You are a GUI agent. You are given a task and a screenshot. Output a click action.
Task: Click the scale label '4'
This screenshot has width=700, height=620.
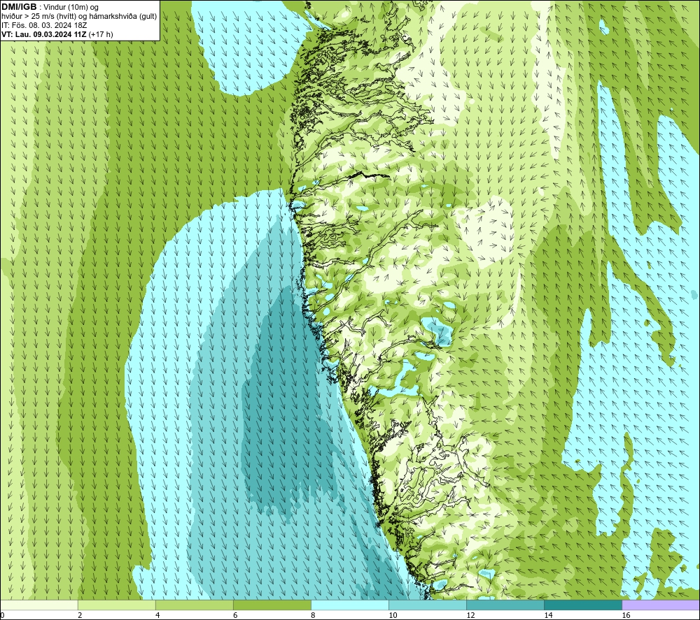pos(157,615)
